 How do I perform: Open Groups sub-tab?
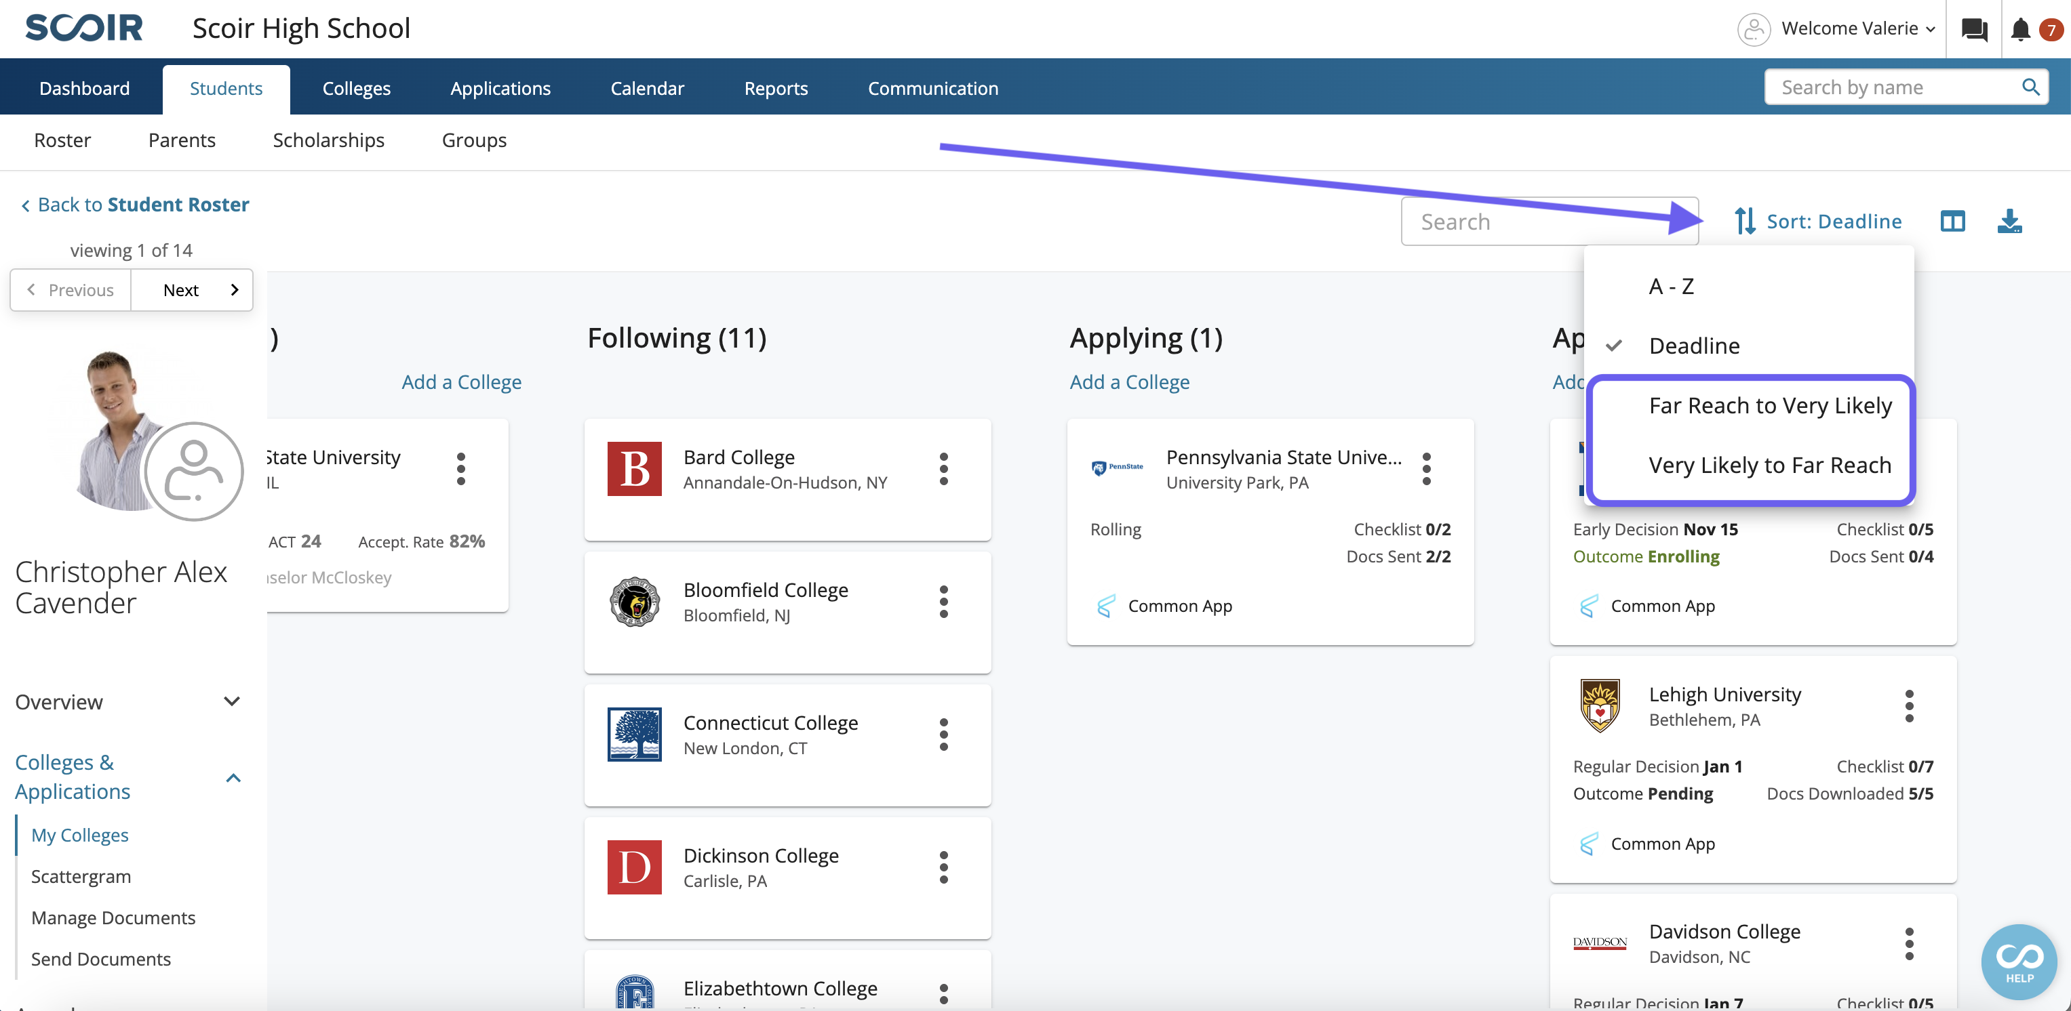[x=474, y=141]
